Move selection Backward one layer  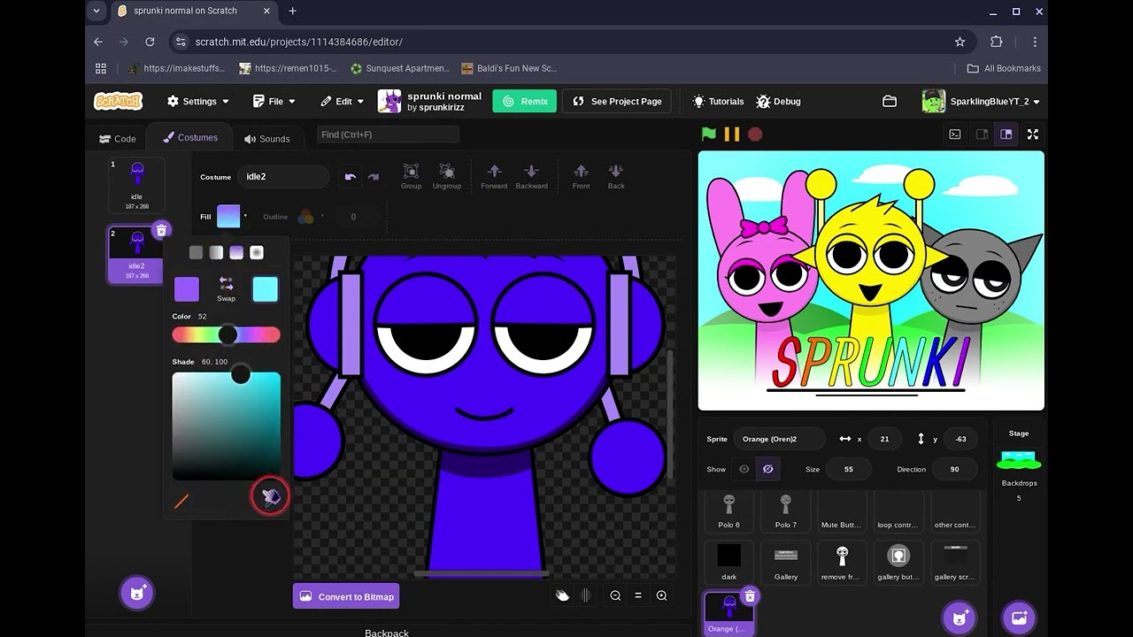coord(531,176)
